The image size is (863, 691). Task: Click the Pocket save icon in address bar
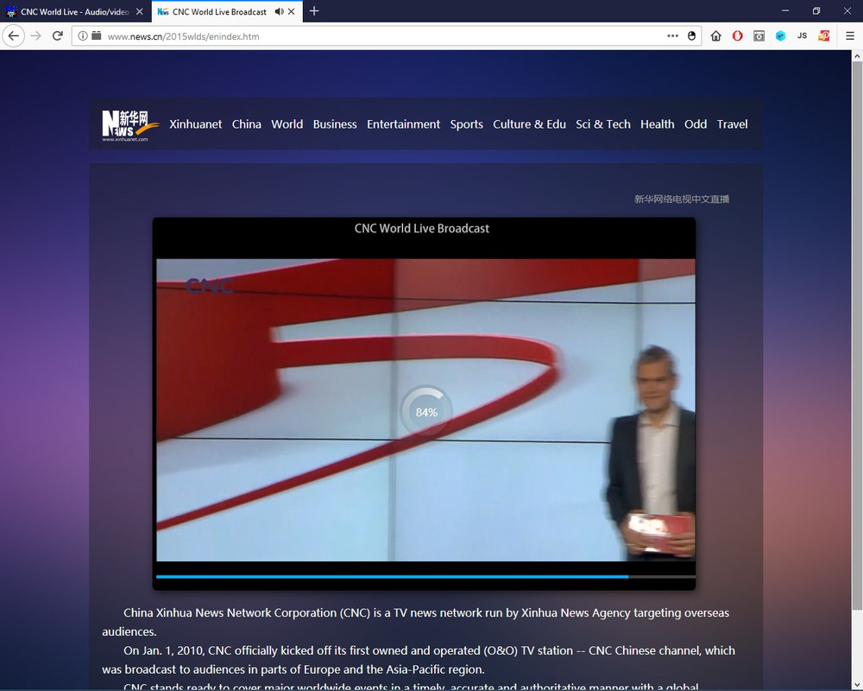tap(692, 36)
